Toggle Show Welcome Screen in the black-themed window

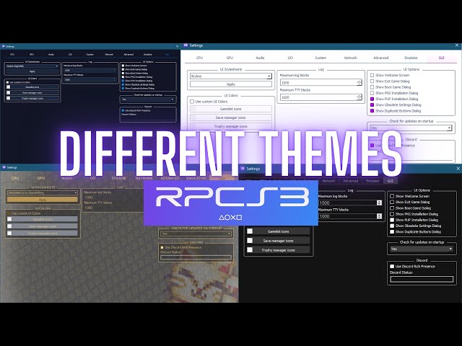(x=392, y=196)
